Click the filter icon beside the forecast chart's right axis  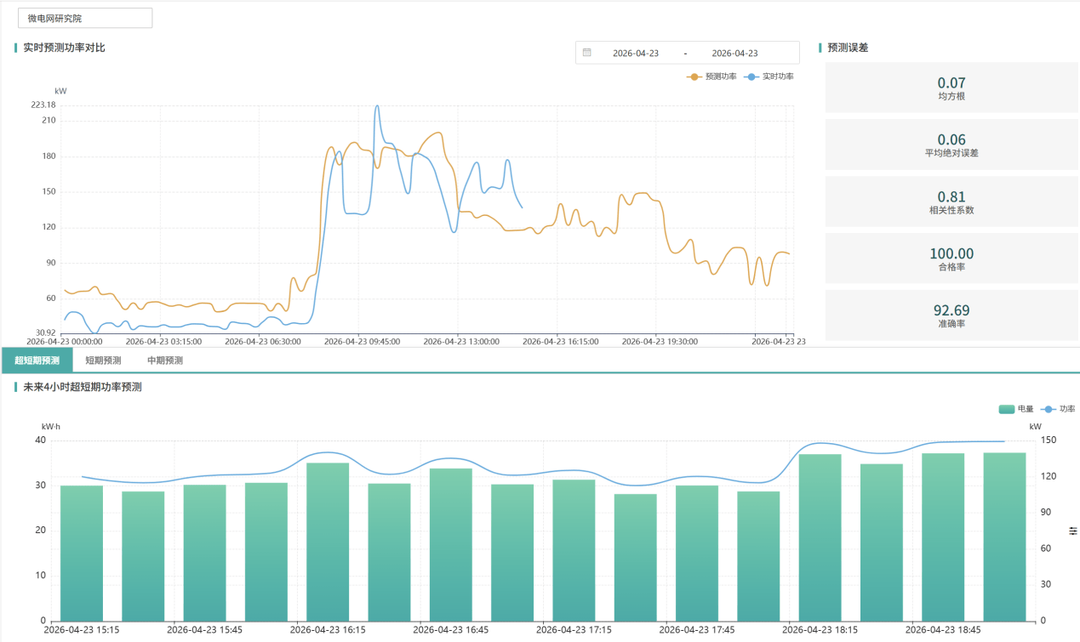[1073, 531]
